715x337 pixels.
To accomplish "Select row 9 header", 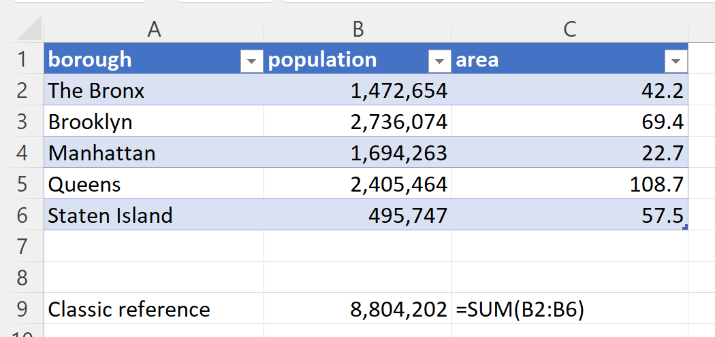I will click(x=22, y=309).
